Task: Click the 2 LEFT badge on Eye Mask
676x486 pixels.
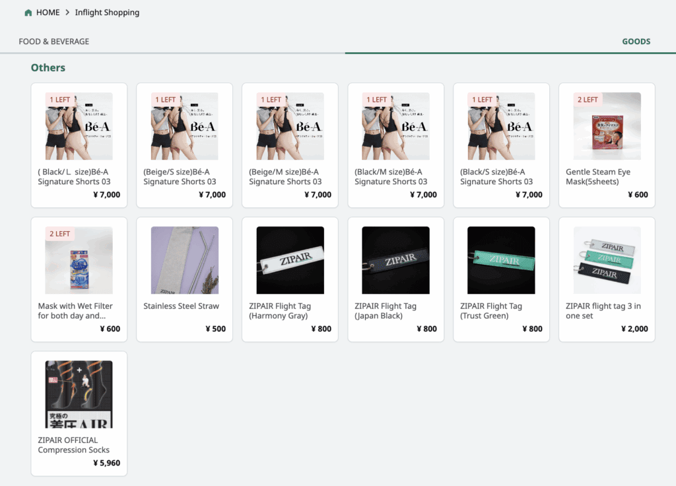Action: point(588,100)
